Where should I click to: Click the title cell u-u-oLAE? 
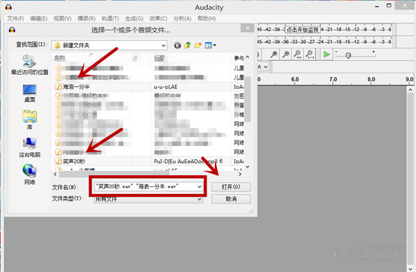166,87
